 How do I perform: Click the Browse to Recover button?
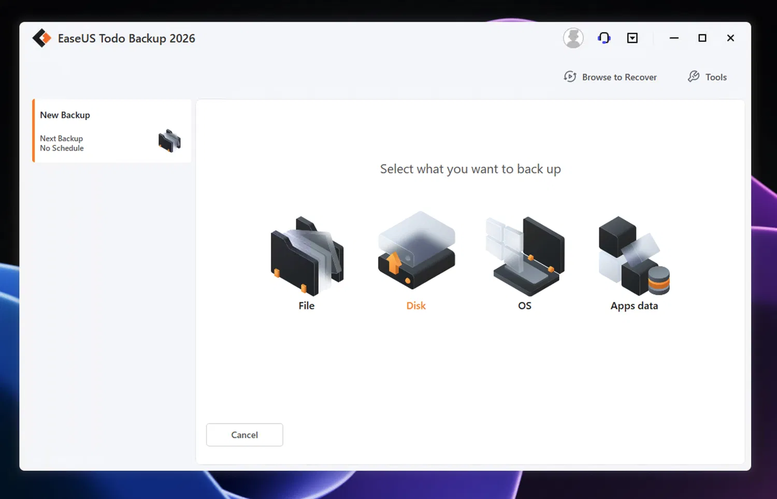coord(610,77)
